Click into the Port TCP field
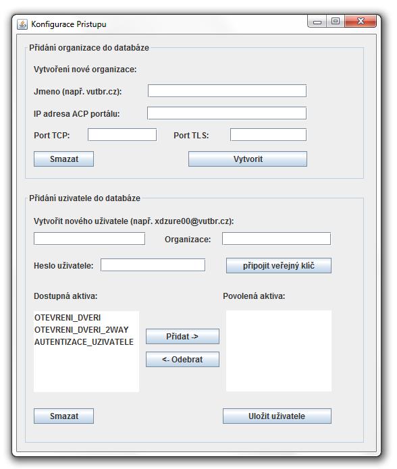This screenshot has height=469, width=397. 122,135
